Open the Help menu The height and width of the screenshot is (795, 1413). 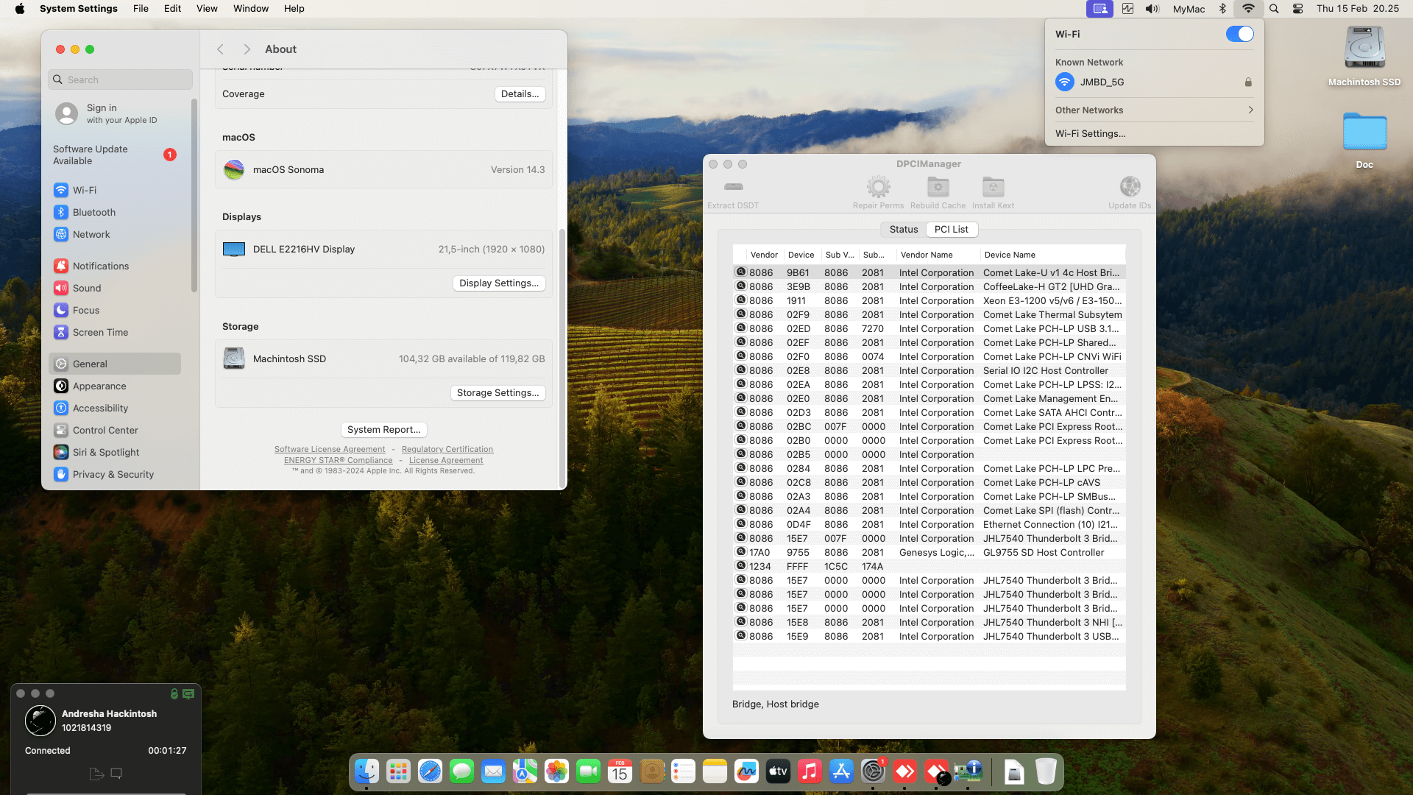pos(294,9)
